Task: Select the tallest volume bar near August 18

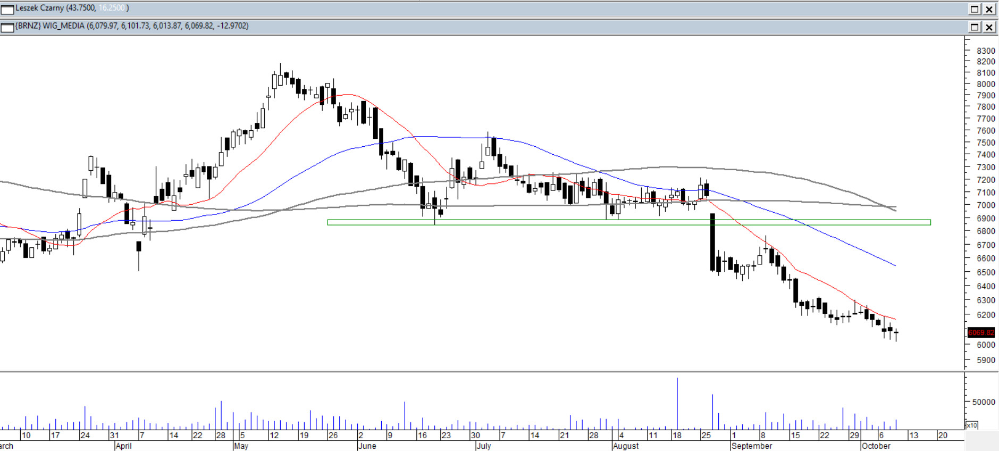Action: click(677, 404)
